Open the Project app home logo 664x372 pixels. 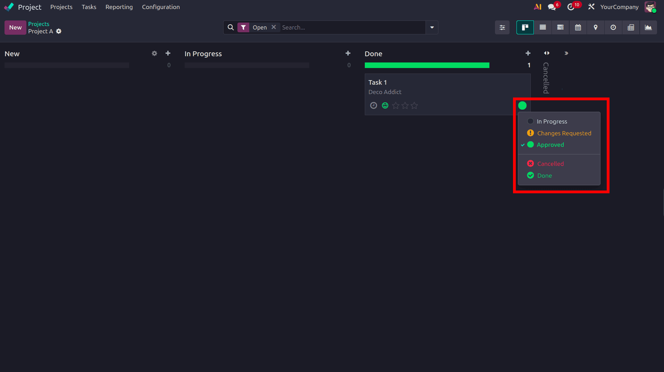(9, 7)
